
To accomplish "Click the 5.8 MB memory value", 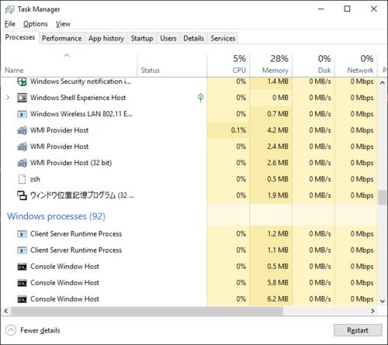I will [x=278, y=283].
